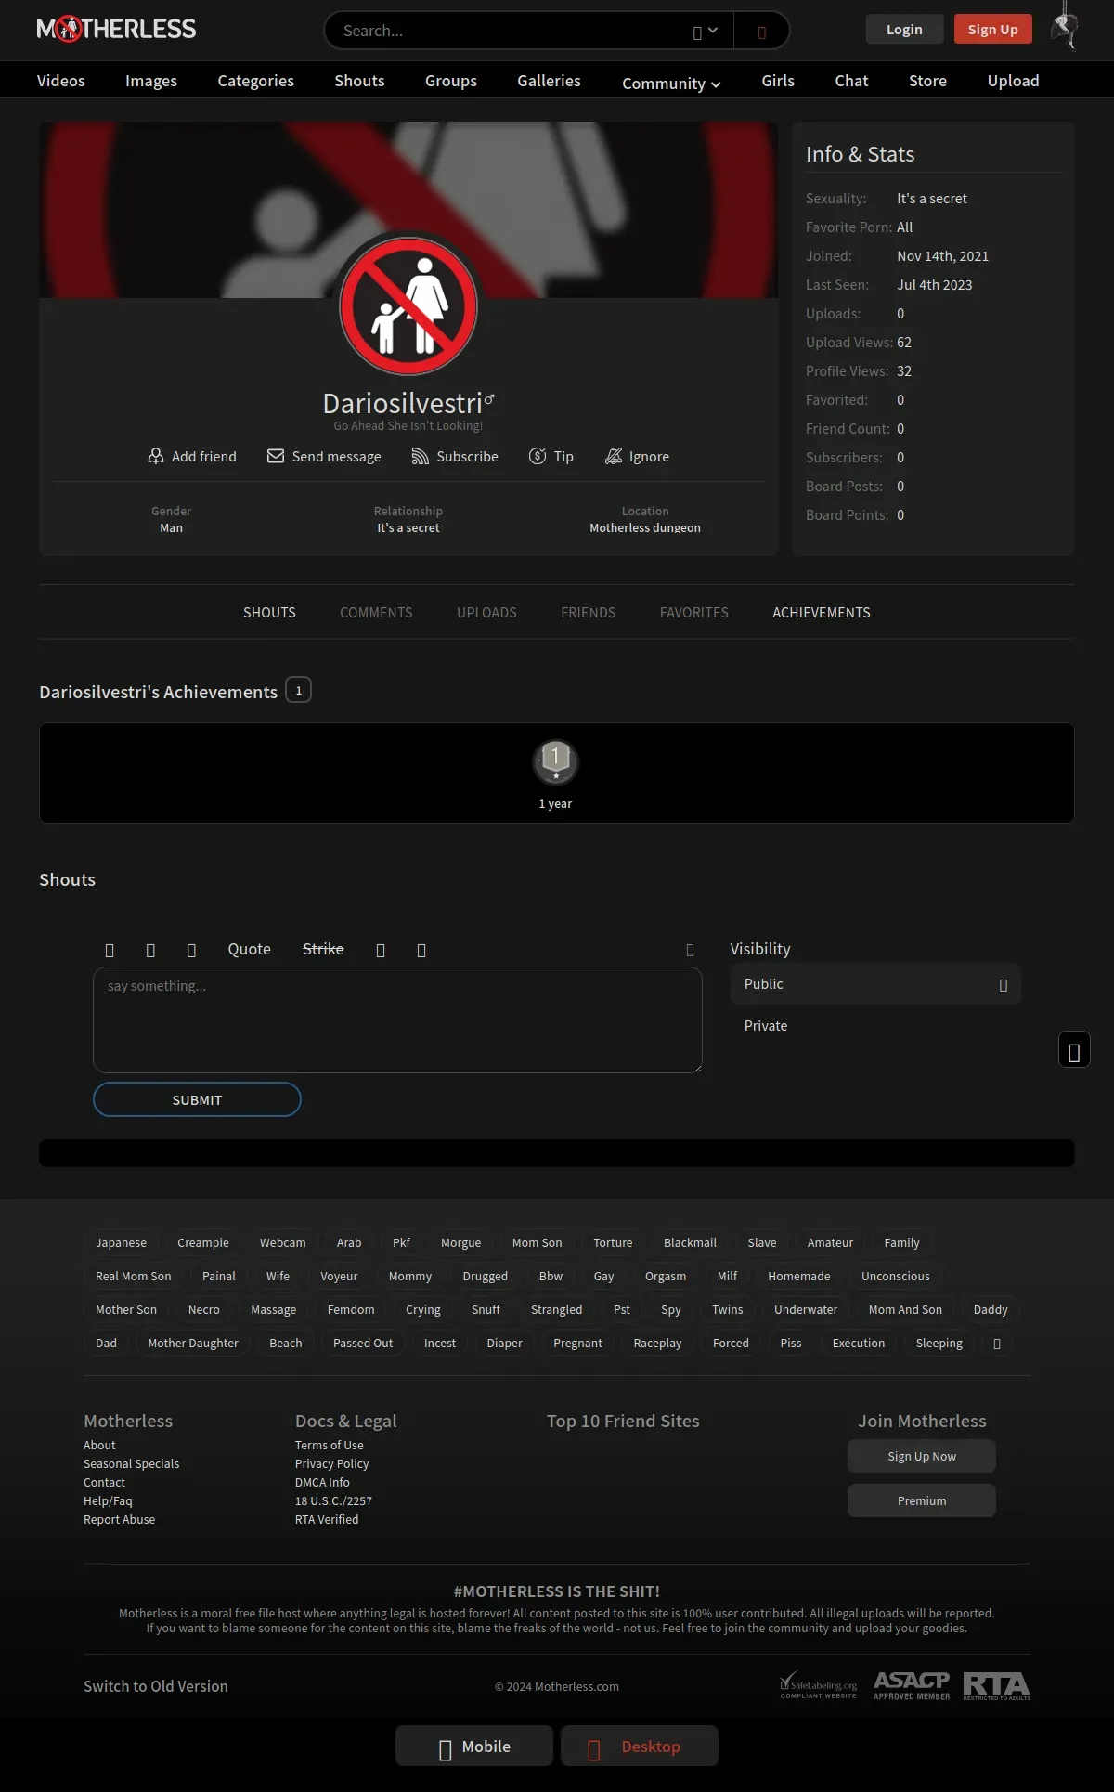Click the profile avatar with the prohibition sign
1114x1792 pixels.
coord(408,305)
